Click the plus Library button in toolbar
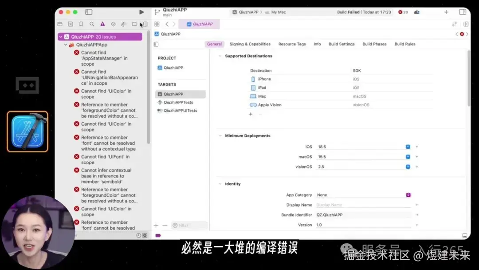 (x=446, y=12)
